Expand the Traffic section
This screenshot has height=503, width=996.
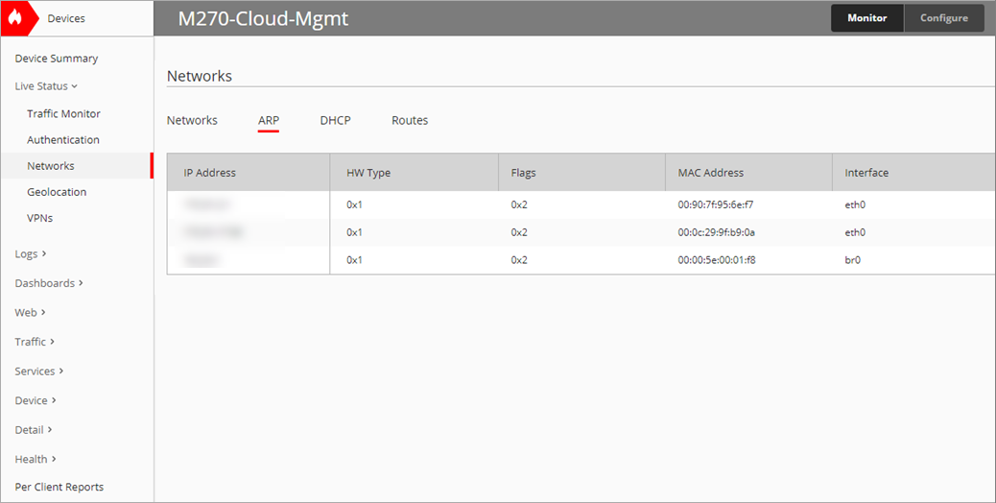point(35,341)
